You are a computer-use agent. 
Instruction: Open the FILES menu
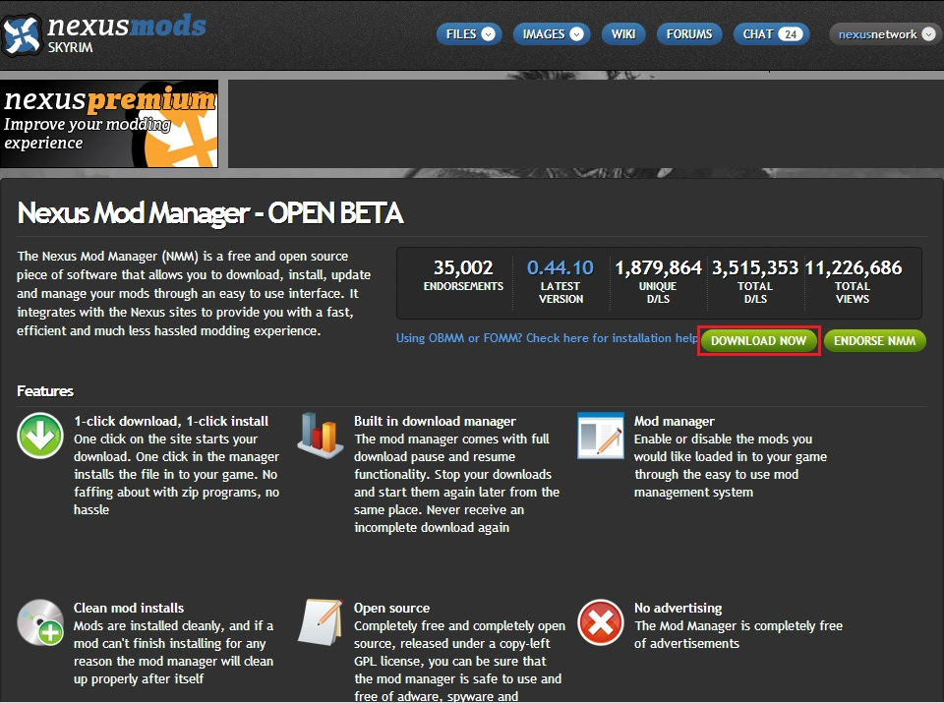[469, 34]
